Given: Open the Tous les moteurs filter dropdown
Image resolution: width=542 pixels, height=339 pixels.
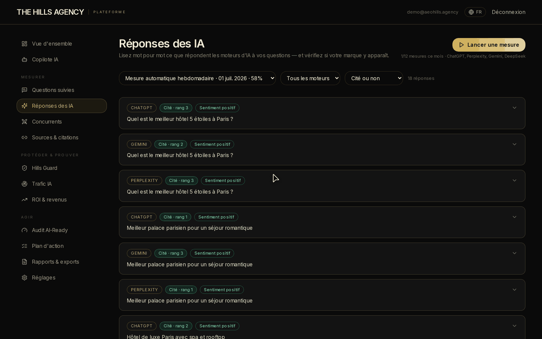Looking at the screenshot, I should 310,78.
